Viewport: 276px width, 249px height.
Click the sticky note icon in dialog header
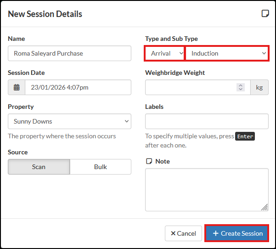265,14
